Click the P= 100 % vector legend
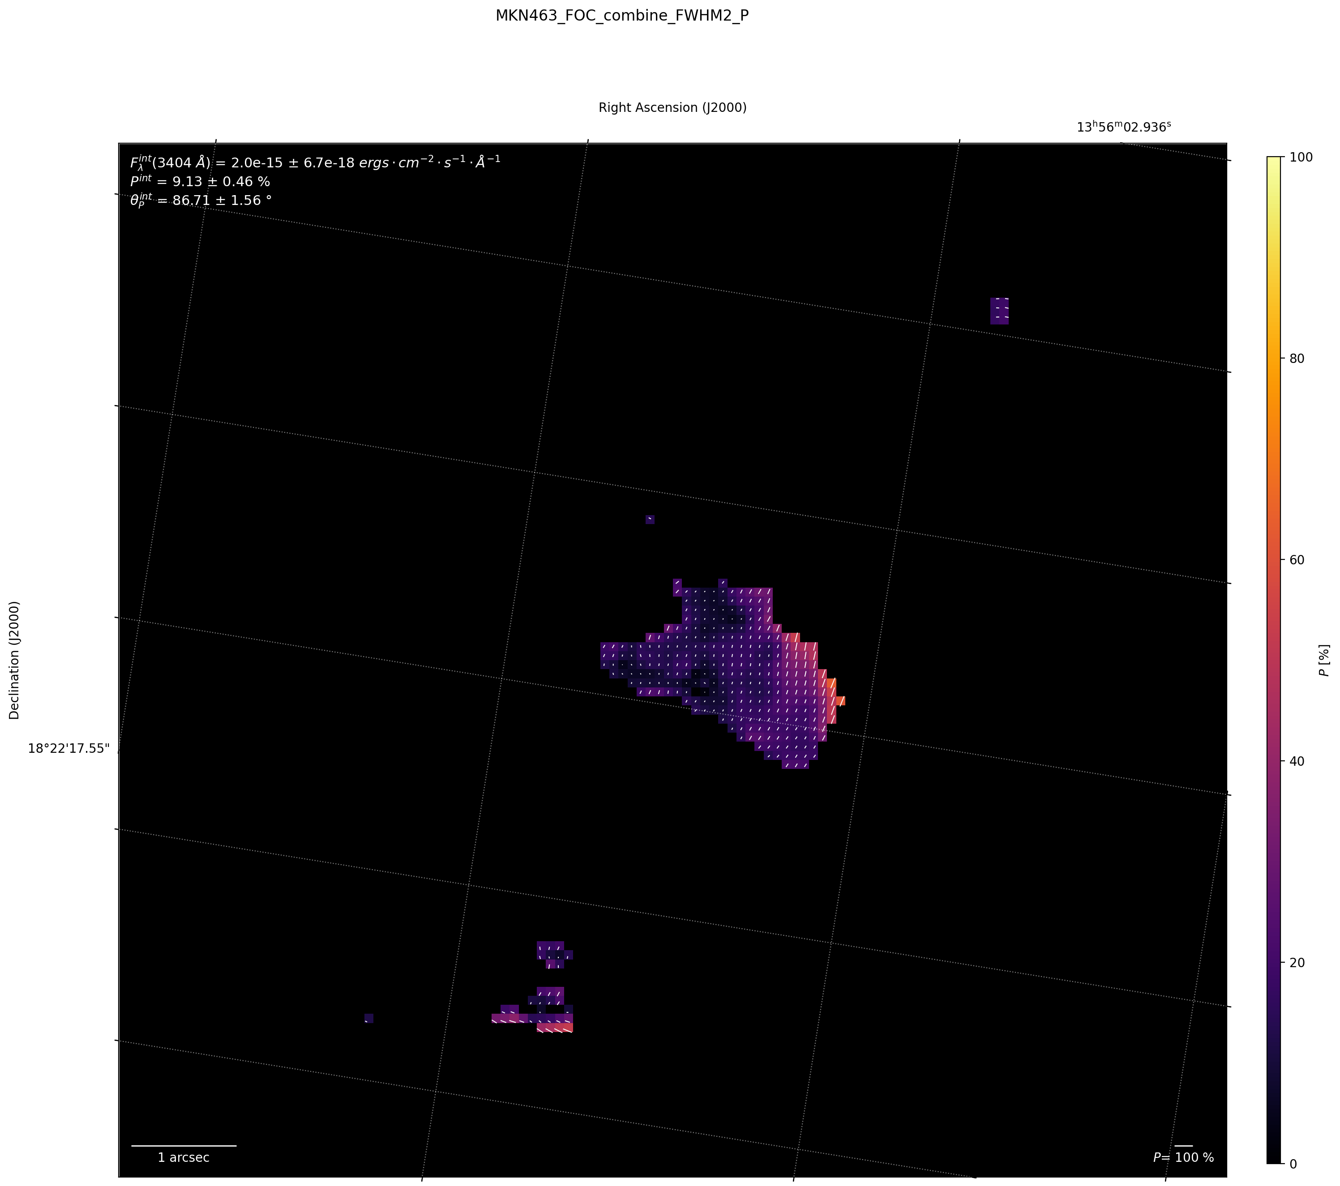1340x1186 pixels. tap(1183, 1157)
